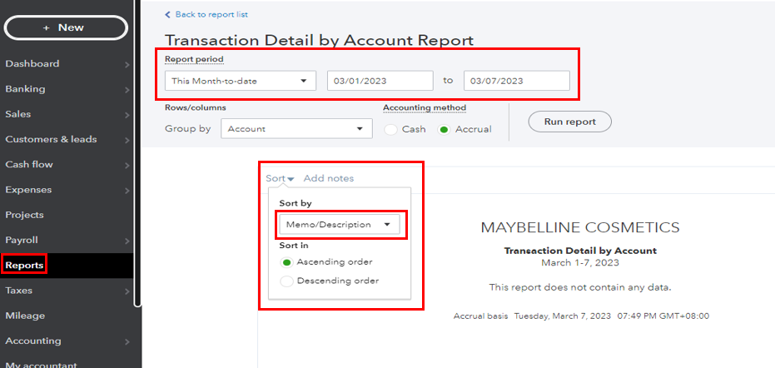Open My accountant in sidebar
The width and height of the screenshot is (775, 368).
click(41, 365)
